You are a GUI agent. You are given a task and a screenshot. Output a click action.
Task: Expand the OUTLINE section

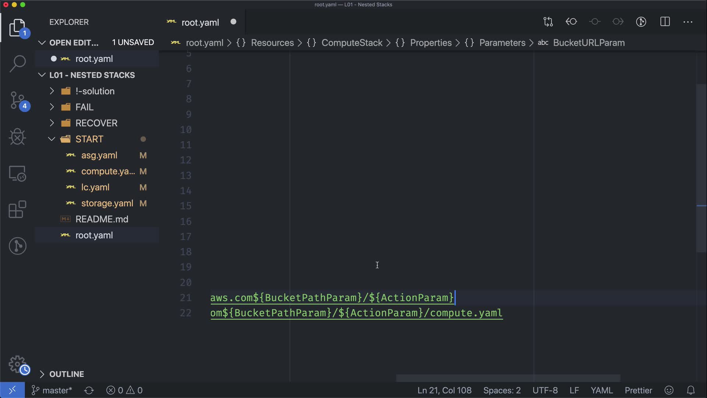point(66,374)
